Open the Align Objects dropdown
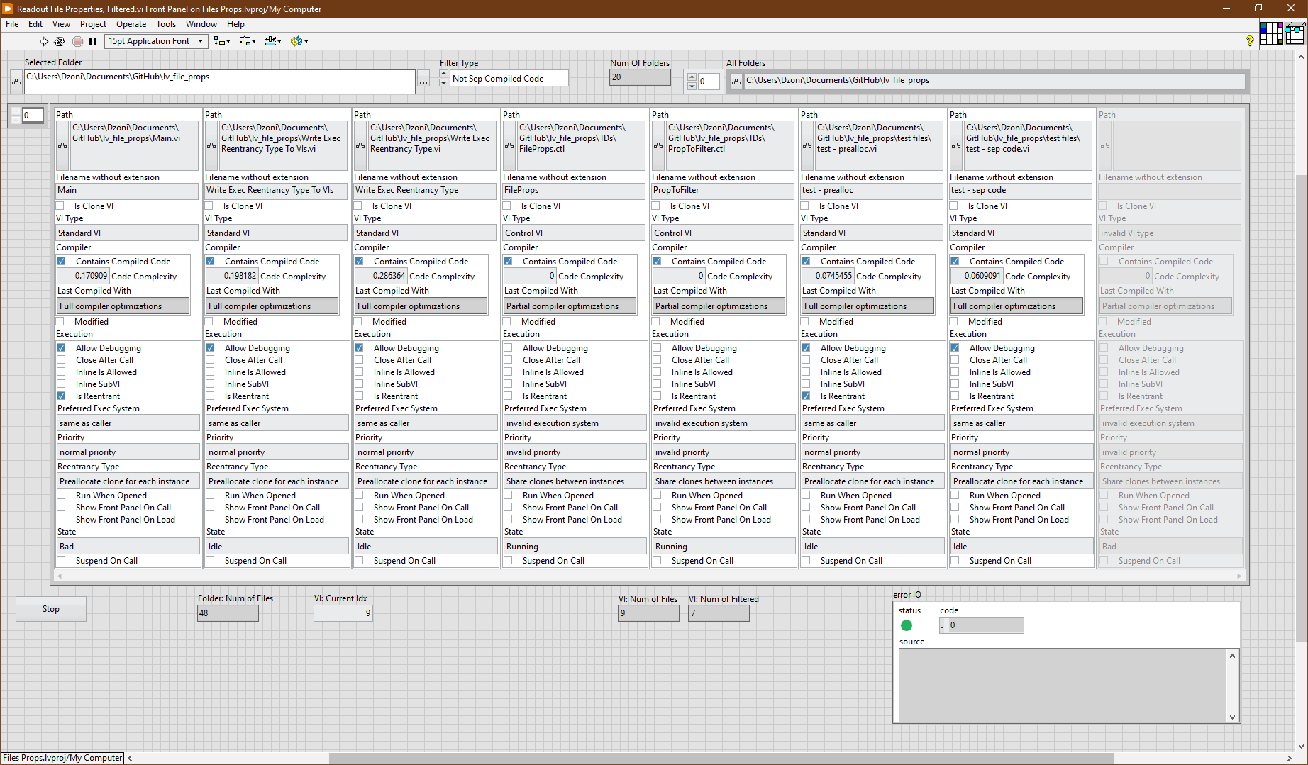This screenshot has height=765, width=1308. click(x=222, y=41)
